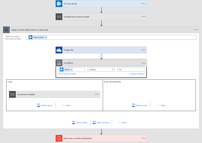The height and width of the screenshot is (143, 202).
Task: Open ellipsis menu for 'On new email'
Action: click(x=143, y=4)
